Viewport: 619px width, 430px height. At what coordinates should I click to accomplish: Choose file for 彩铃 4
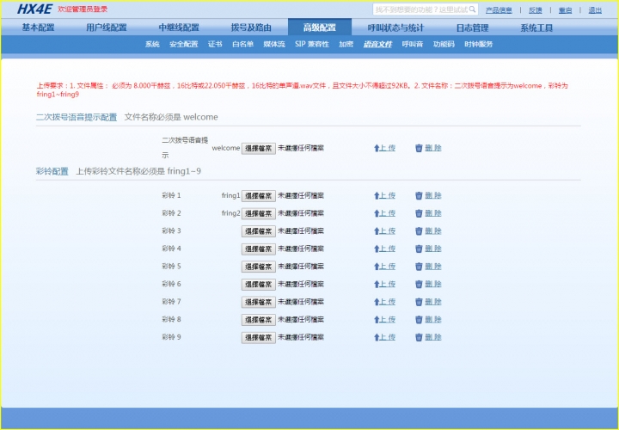tap(259, 249)
